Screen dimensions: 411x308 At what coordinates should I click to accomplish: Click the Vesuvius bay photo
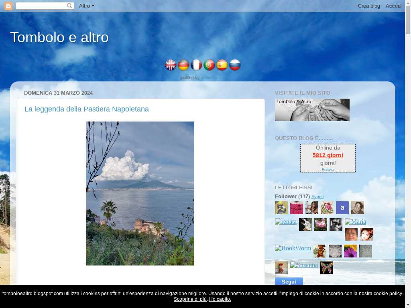(x=140, y=193)
